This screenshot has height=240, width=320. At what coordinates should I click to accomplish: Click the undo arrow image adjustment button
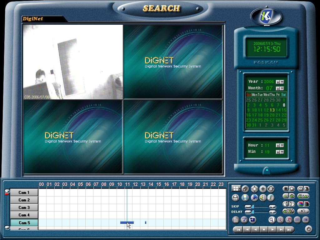click(x=303, y=211)
